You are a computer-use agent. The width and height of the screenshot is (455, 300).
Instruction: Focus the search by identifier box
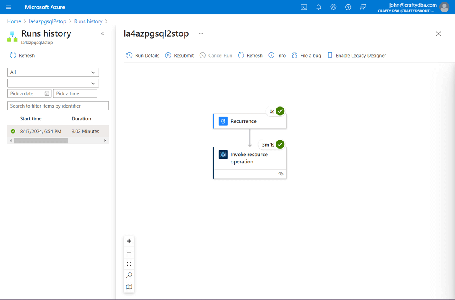pyautogui.click(x=58, y=106)
